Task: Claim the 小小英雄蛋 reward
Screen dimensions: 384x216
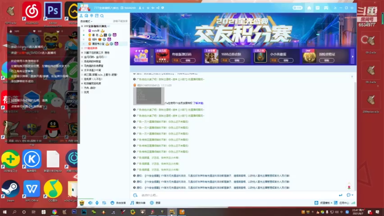Action: [286, 60]
